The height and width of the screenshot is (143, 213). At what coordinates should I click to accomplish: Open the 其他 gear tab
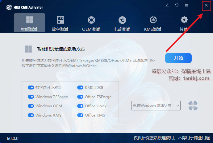click(184, 24)
